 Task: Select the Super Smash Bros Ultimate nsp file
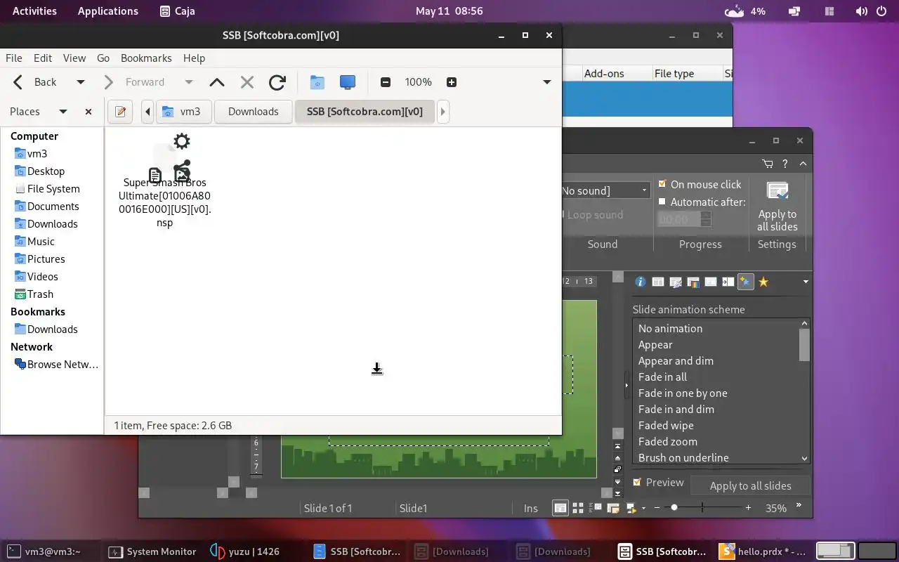165,180
